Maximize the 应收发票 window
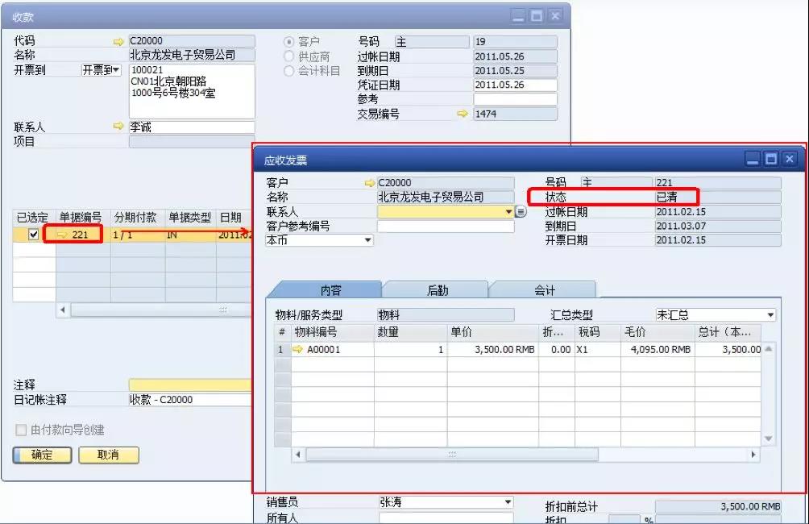 point(771,159)
